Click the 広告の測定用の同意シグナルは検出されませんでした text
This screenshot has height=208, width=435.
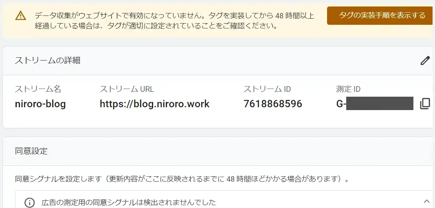128,202
